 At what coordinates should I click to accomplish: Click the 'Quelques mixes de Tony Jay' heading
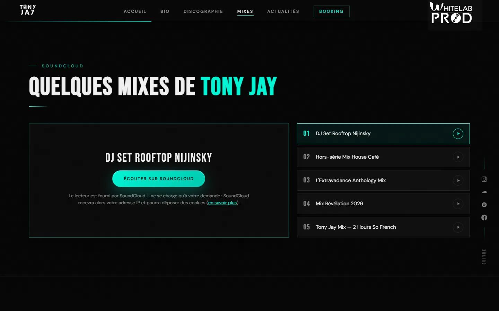[x=153, y=86]
